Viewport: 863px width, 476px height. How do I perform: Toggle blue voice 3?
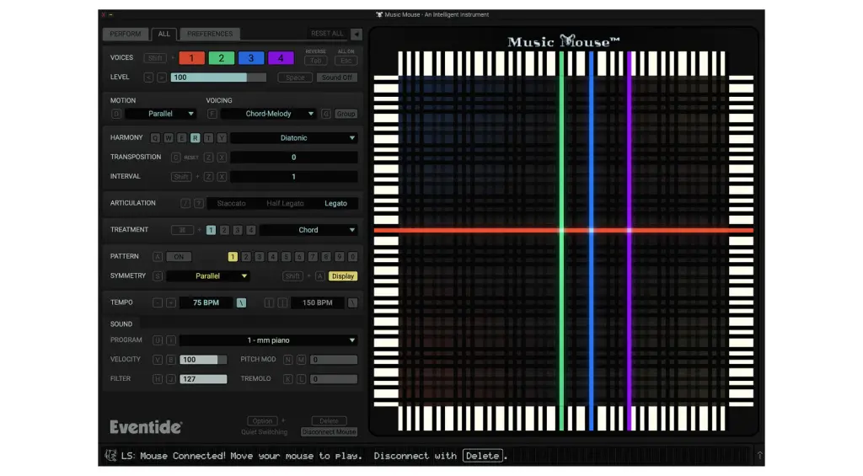(251, 58)
